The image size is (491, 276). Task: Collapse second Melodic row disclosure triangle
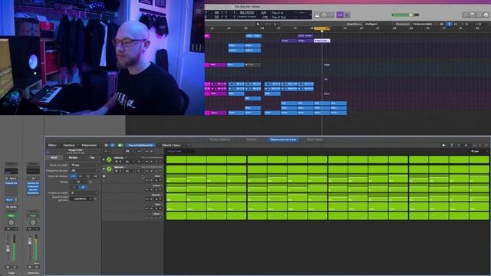104,169
